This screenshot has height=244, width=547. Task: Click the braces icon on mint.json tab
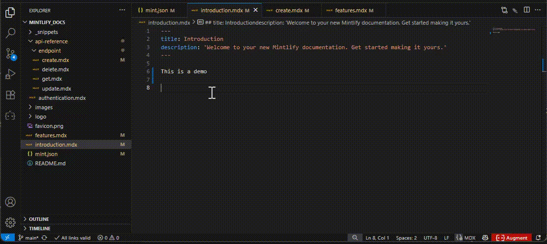(140, 10)
